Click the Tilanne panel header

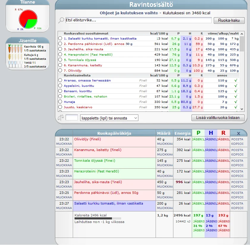click(28, 2)
